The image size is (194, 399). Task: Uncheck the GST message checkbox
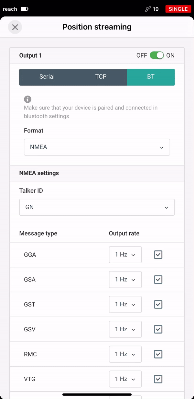click(x=158, y=304)
